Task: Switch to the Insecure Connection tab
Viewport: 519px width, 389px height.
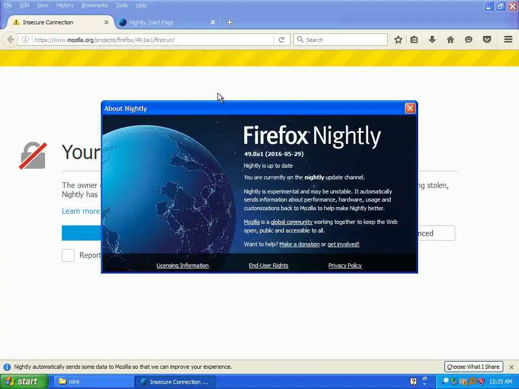Action: (60, 22)
